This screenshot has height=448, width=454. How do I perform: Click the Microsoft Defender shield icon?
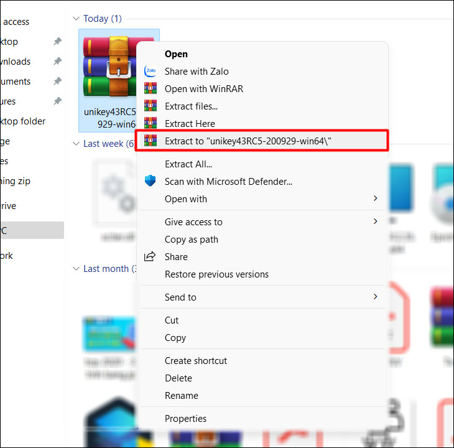click(150, 182)
